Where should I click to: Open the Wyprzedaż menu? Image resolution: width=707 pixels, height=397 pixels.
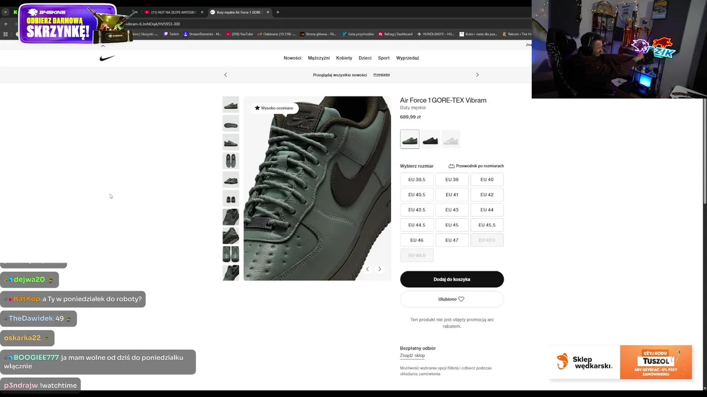(408, 58)
